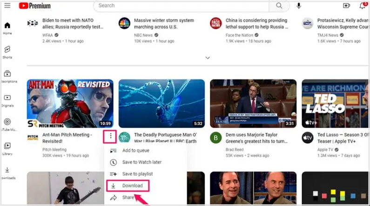Open Shorts in the sidebar
This screenshot has width=370, height=206.
click(7, 52)
